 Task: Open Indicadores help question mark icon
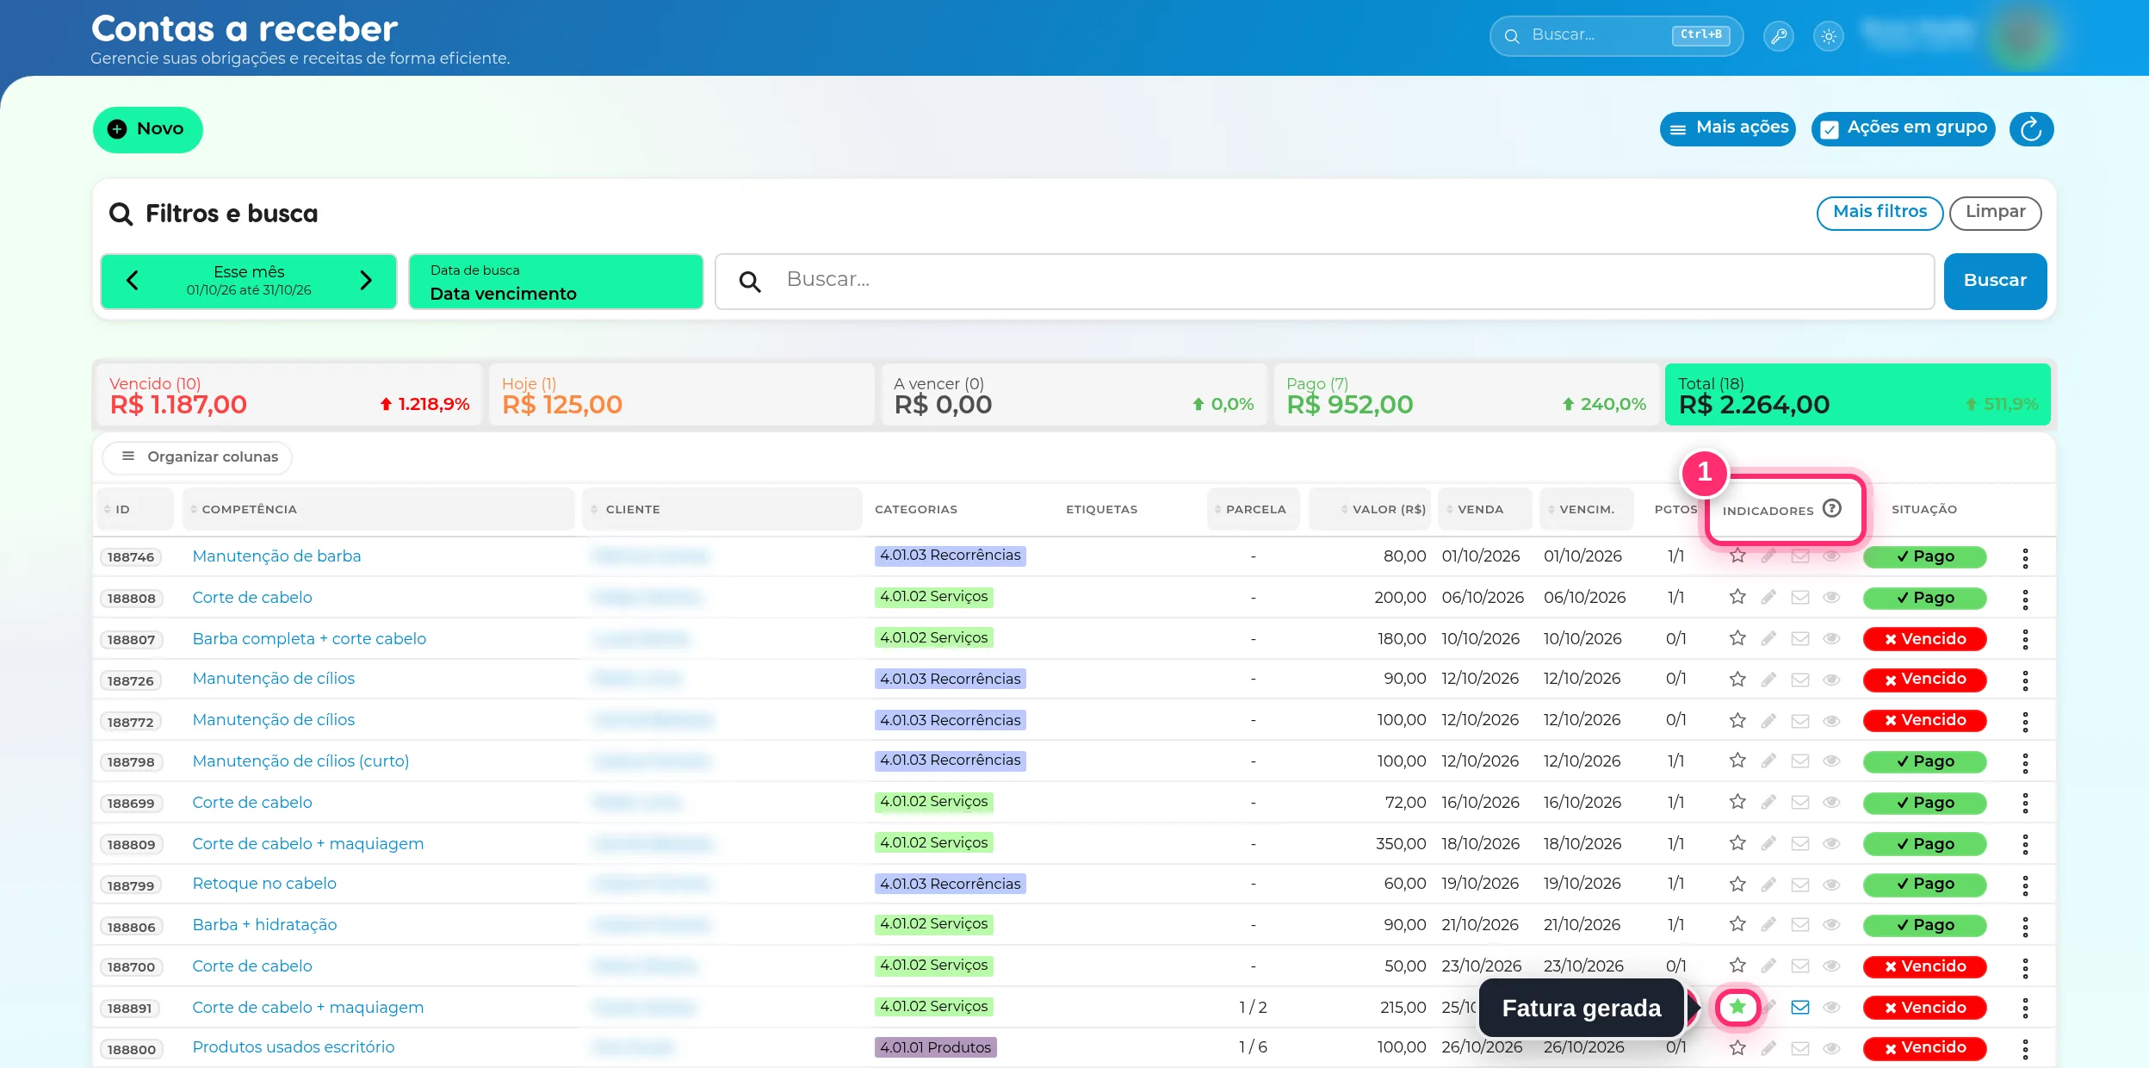1832,509
